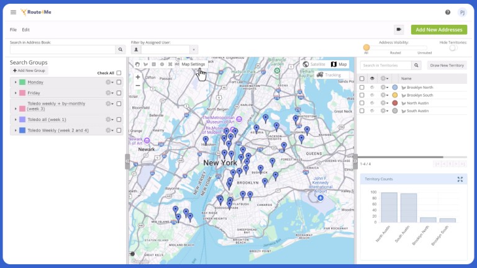The width and height of the screenshot is (477, 268).
Task: Select the North Austin territory name
Action: pos(417,103)
